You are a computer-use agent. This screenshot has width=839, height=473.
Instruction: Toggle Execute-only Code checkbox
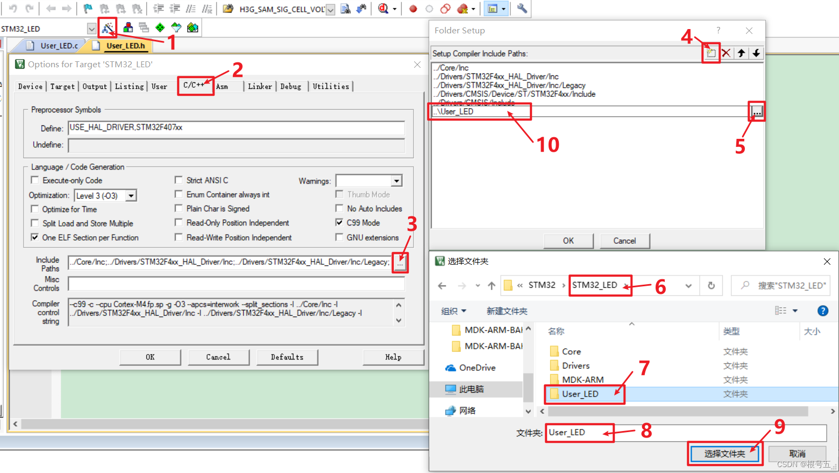tap(35, 180)
